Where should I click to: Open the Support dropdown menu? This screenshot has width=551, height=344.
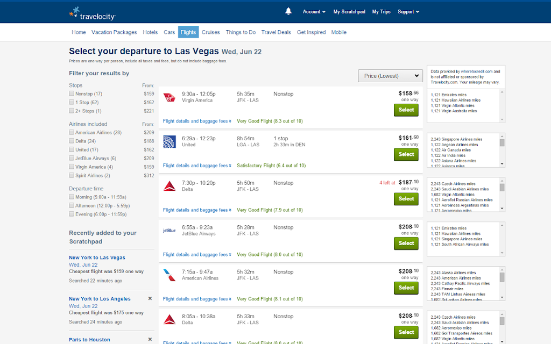click(408, 12)
